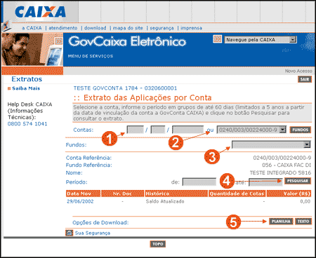Focus the first Contas agency field
This screenshot has height=258, width=316.
tap(135, 130)
